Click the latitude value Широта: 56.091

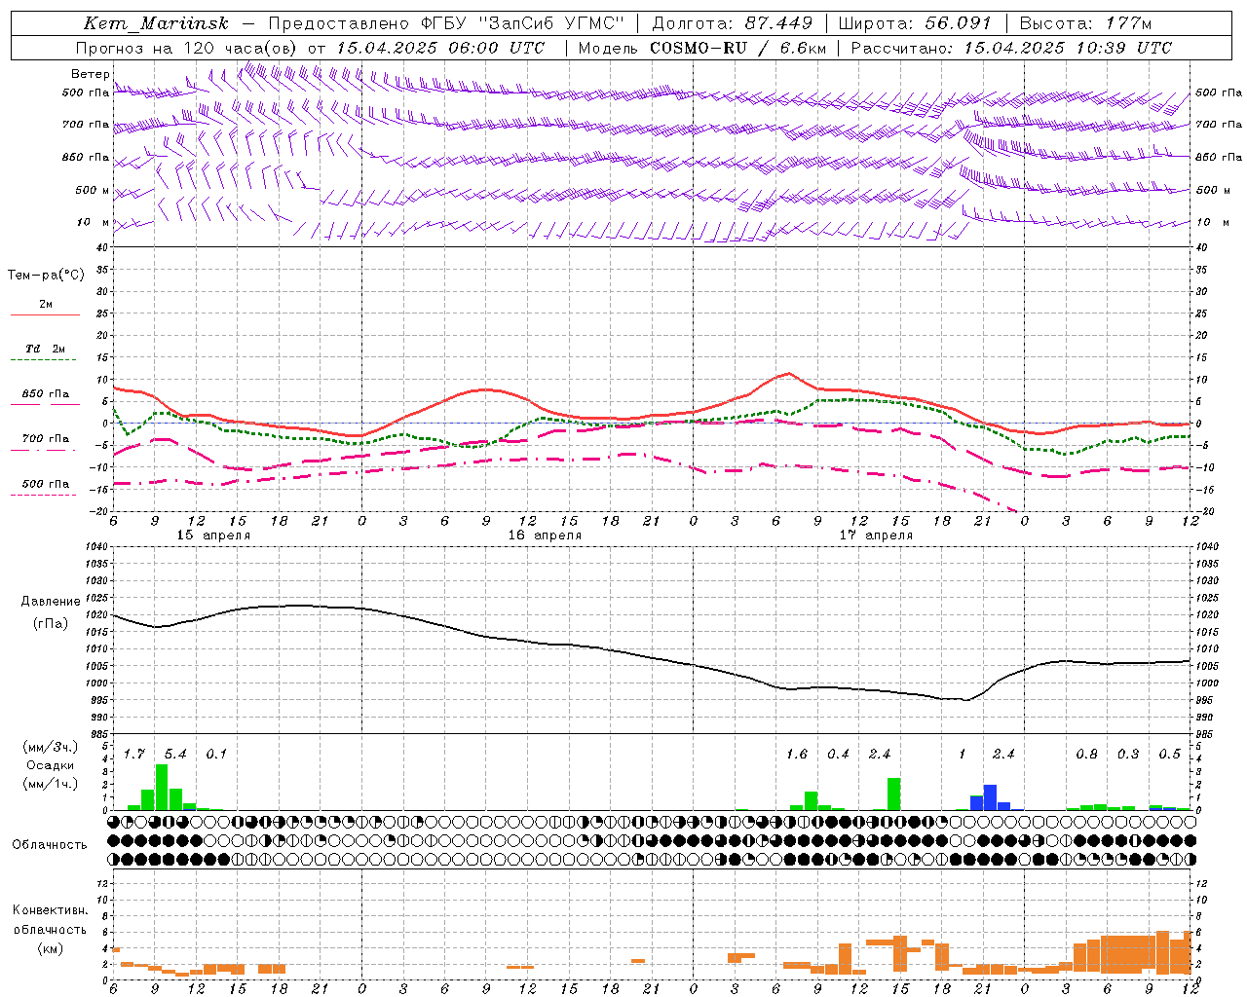tap(915, 23)
